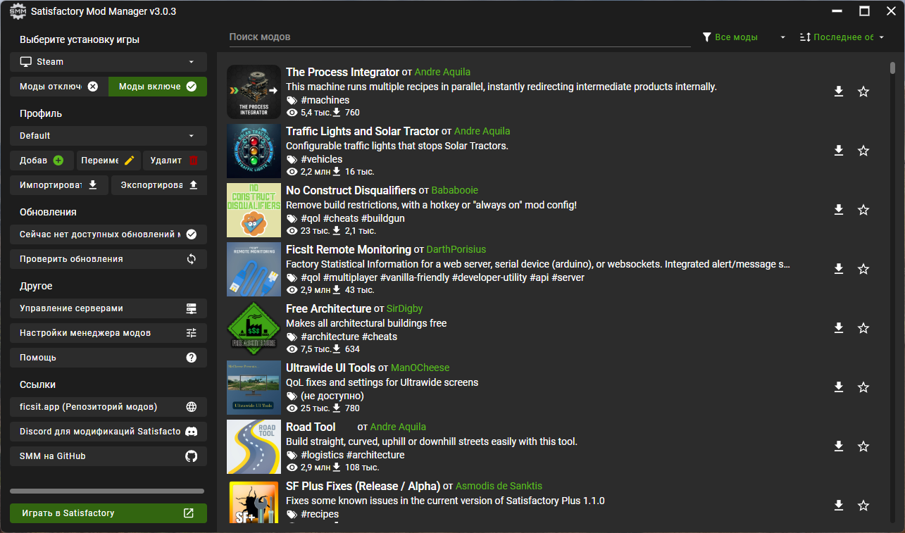Download FicsIt Remote Monitoring mod

[839, 269]
